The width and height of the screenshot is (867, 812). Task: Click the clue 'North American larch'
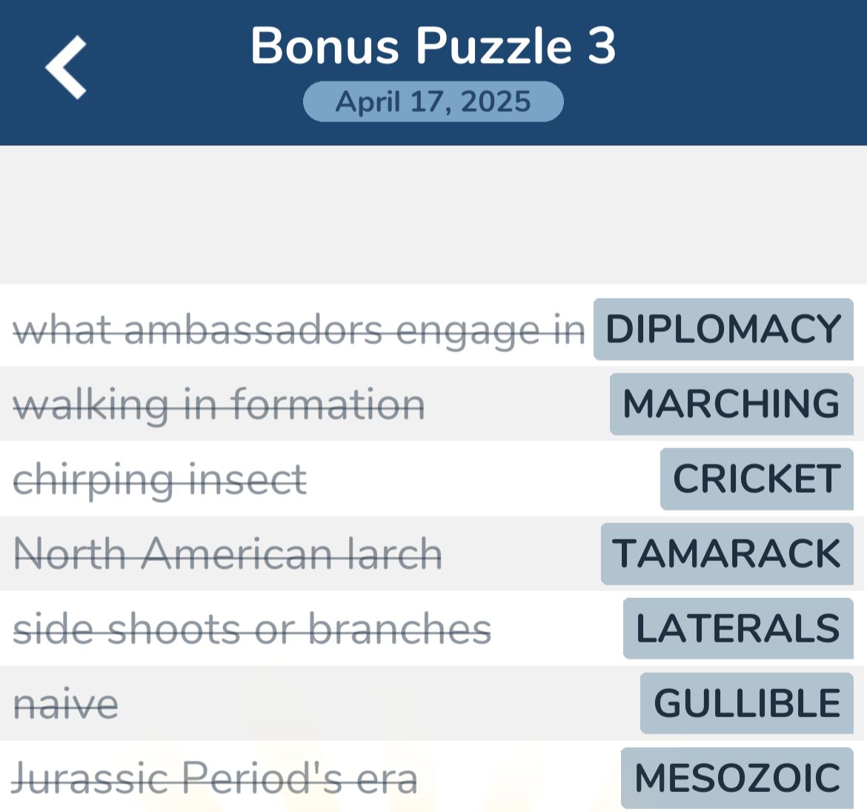(227, 553)
